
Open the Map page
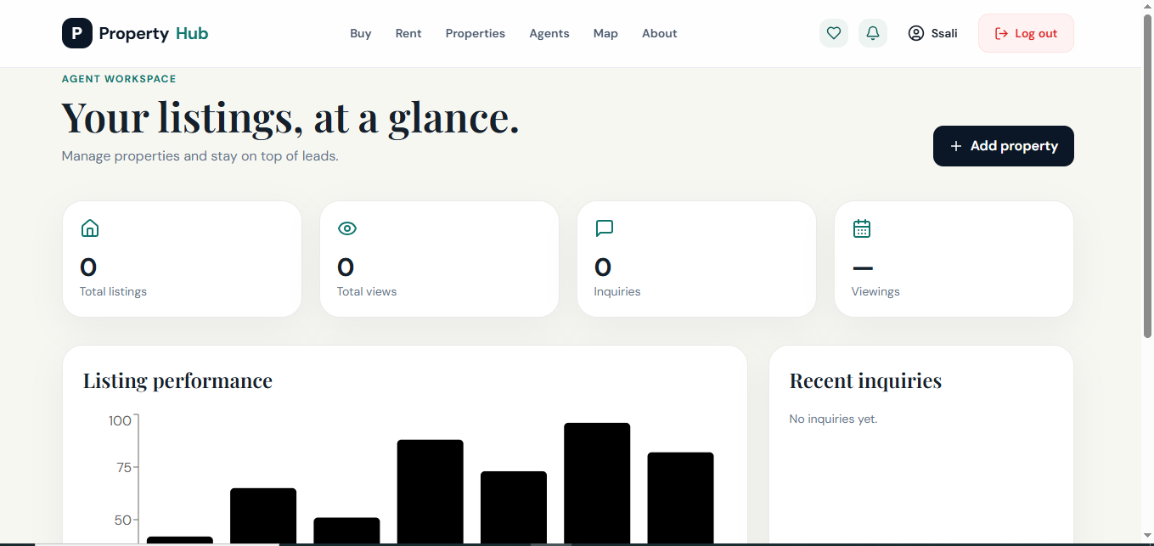click(x=605, y=33)
